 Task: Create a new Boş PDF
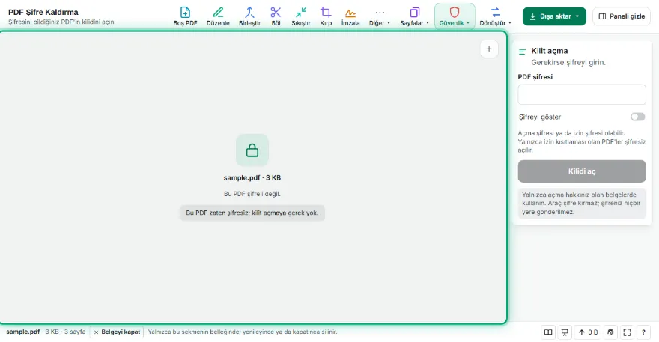click(x=186, y=16)
